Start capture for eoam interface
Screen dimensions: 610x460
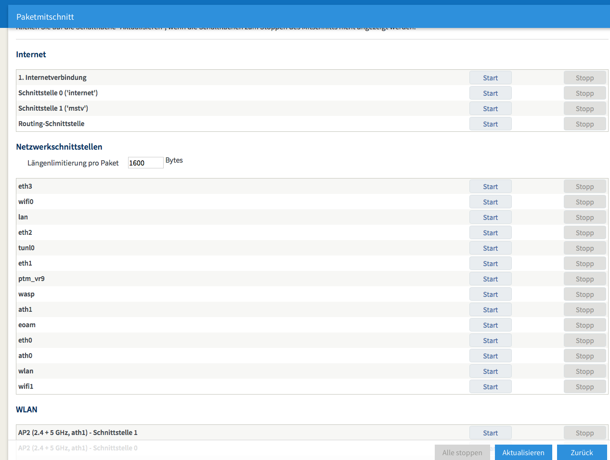[490, 325]
